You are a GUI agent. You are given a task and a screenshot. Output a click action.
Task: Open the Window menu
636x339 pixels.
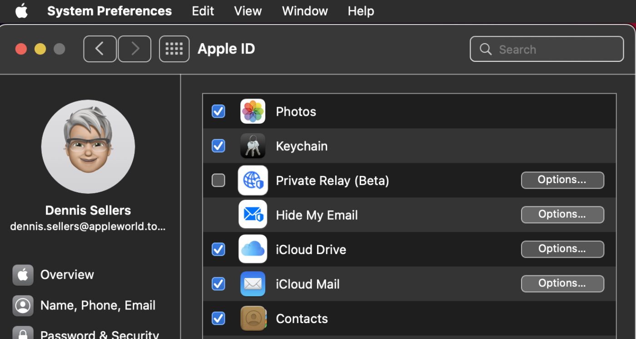click(305, 11)
